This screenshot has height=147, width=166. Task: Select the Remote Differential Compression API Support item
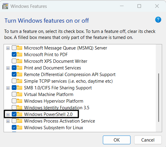tap(70, 74)
